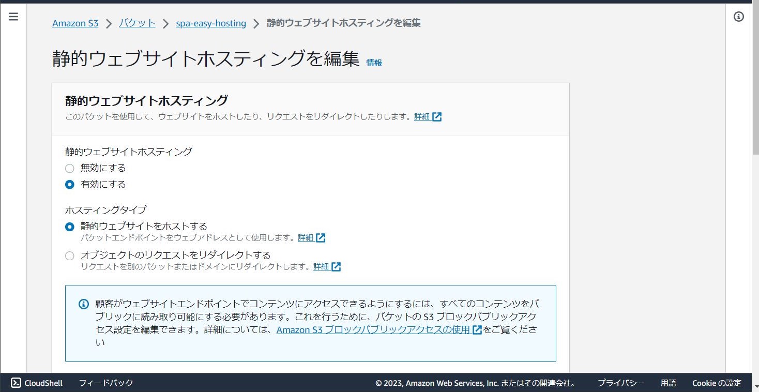Viewport: 759px width, 392px height.
Task: Click external link icon after ブロックパブリックアクセスの使用
Action: pyautogui.click(x=477, y=330)
